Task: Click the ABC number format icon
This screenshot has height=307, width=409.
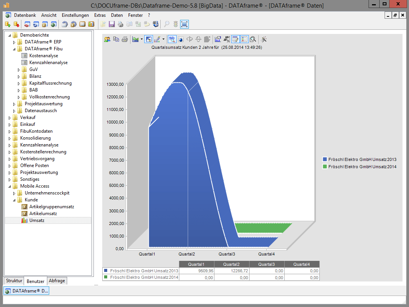Action: pos(227,39)
